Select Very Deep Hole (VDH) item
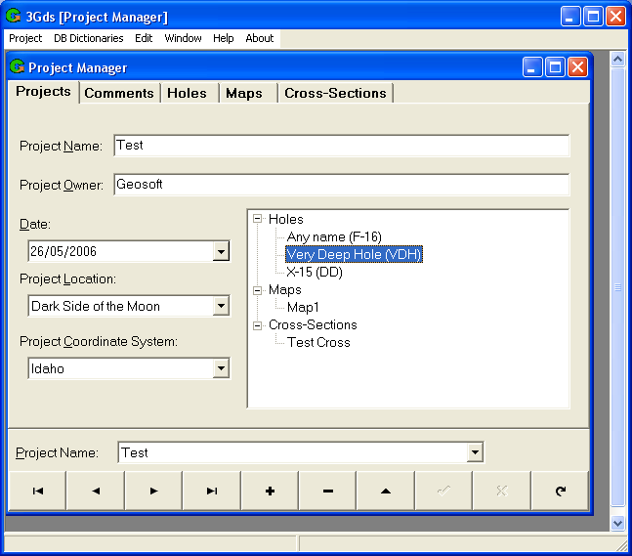The width and height of the screenshot is (632, 556). point(354,254)
